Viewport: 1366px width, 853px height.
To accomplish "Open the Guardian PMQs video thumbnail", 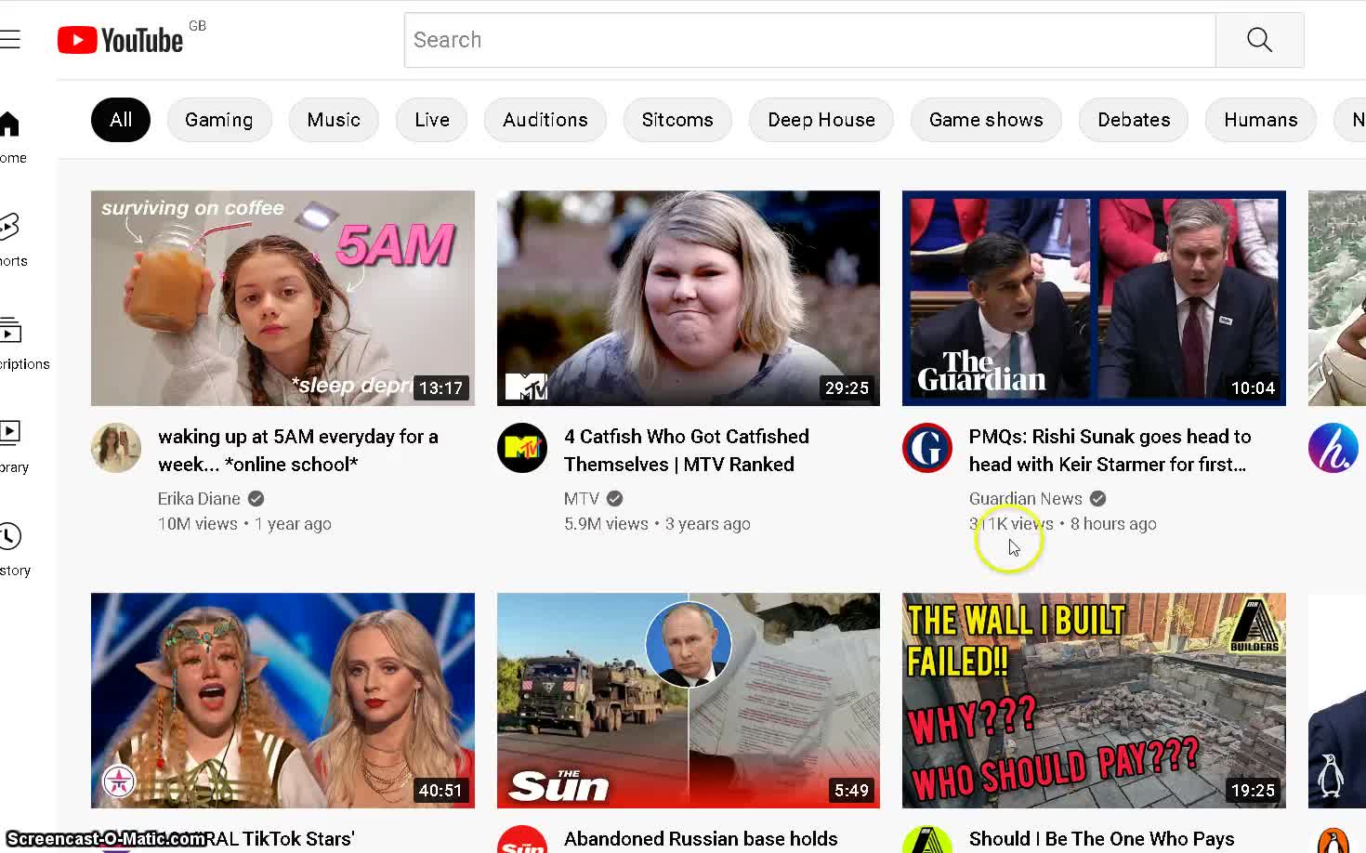I will [1094, 298].
